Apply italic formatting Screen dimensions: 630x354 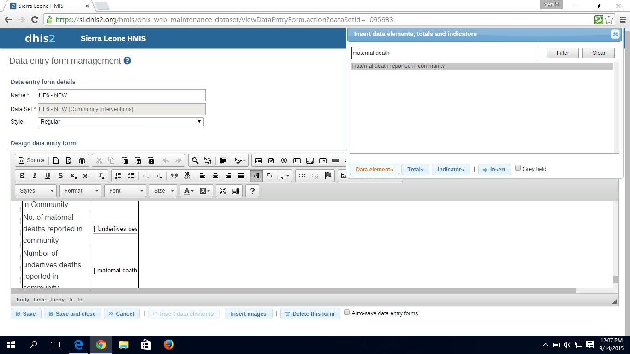pos(35,176)
